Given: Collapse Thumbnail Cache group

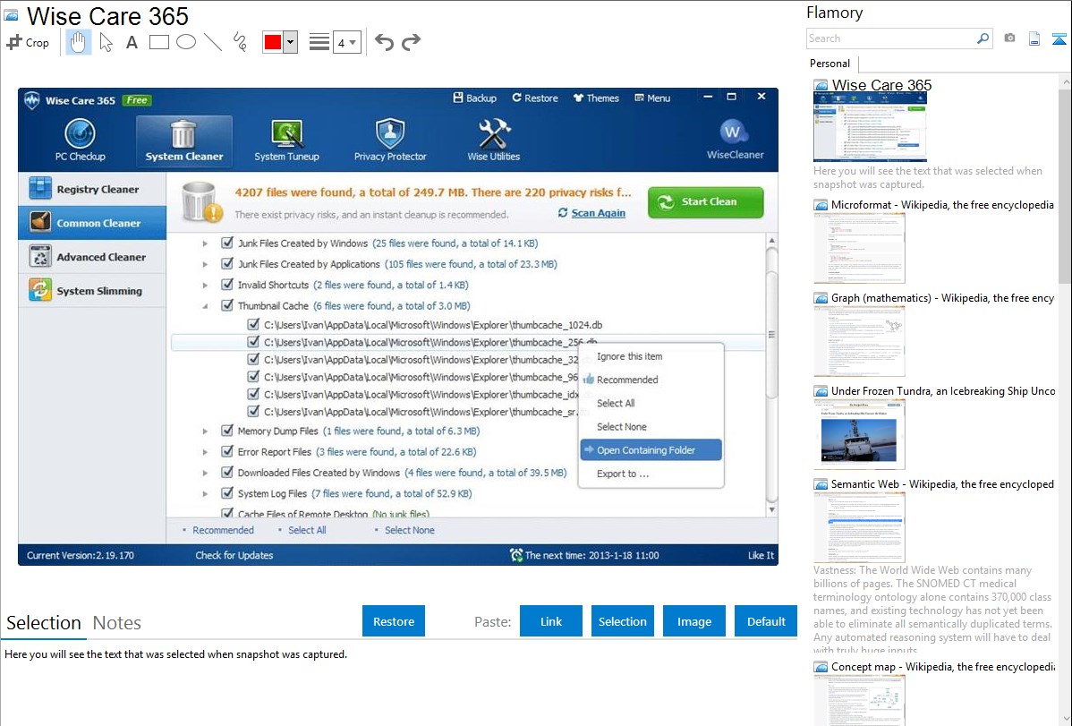Looking at the screenshot, I should pos(204,306).
